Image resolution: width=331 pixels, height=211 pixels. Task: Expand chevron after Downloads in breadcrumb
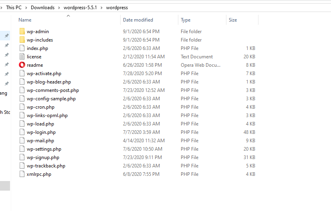pyautogui.click(x=59, y=8)
